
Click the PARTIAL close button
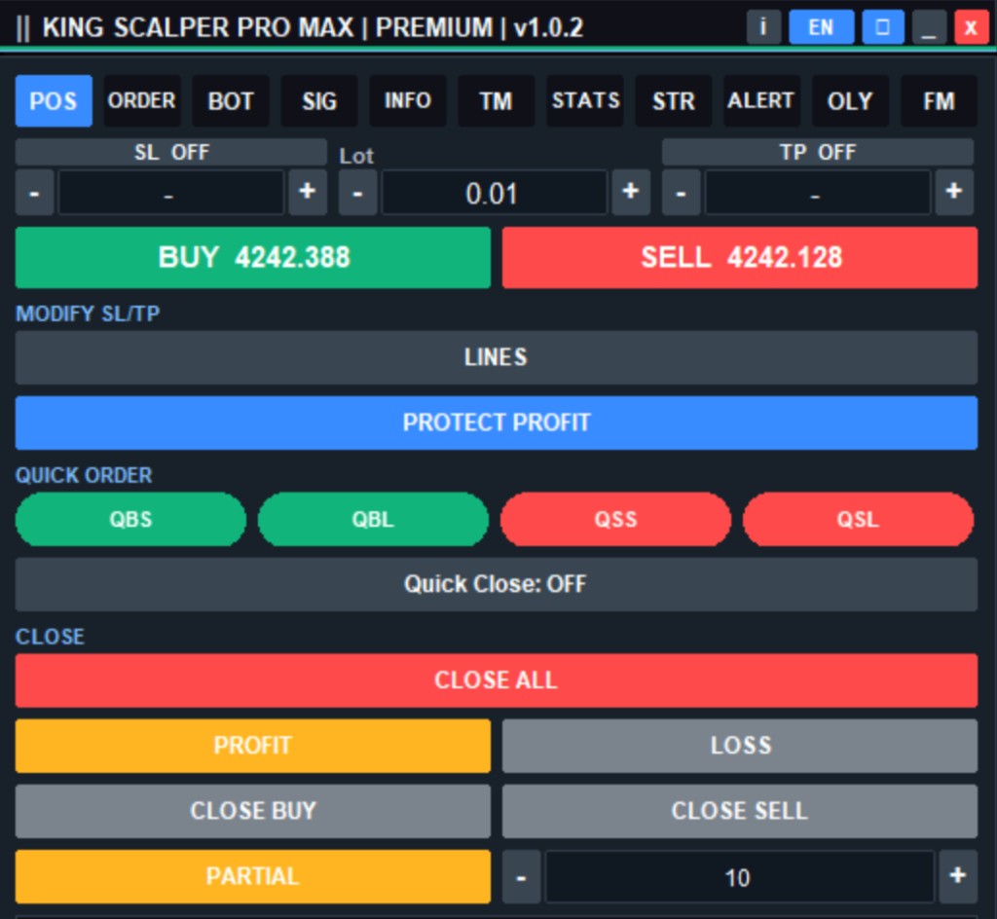(253, 877)
